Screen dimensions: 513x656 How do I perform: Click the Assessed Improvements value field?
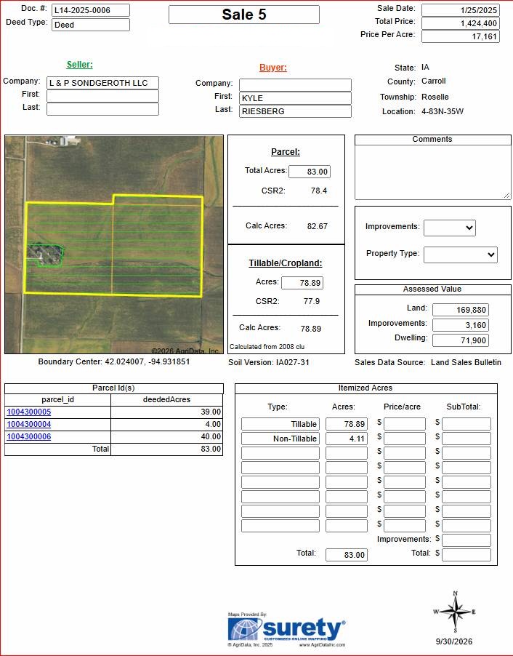461,325
